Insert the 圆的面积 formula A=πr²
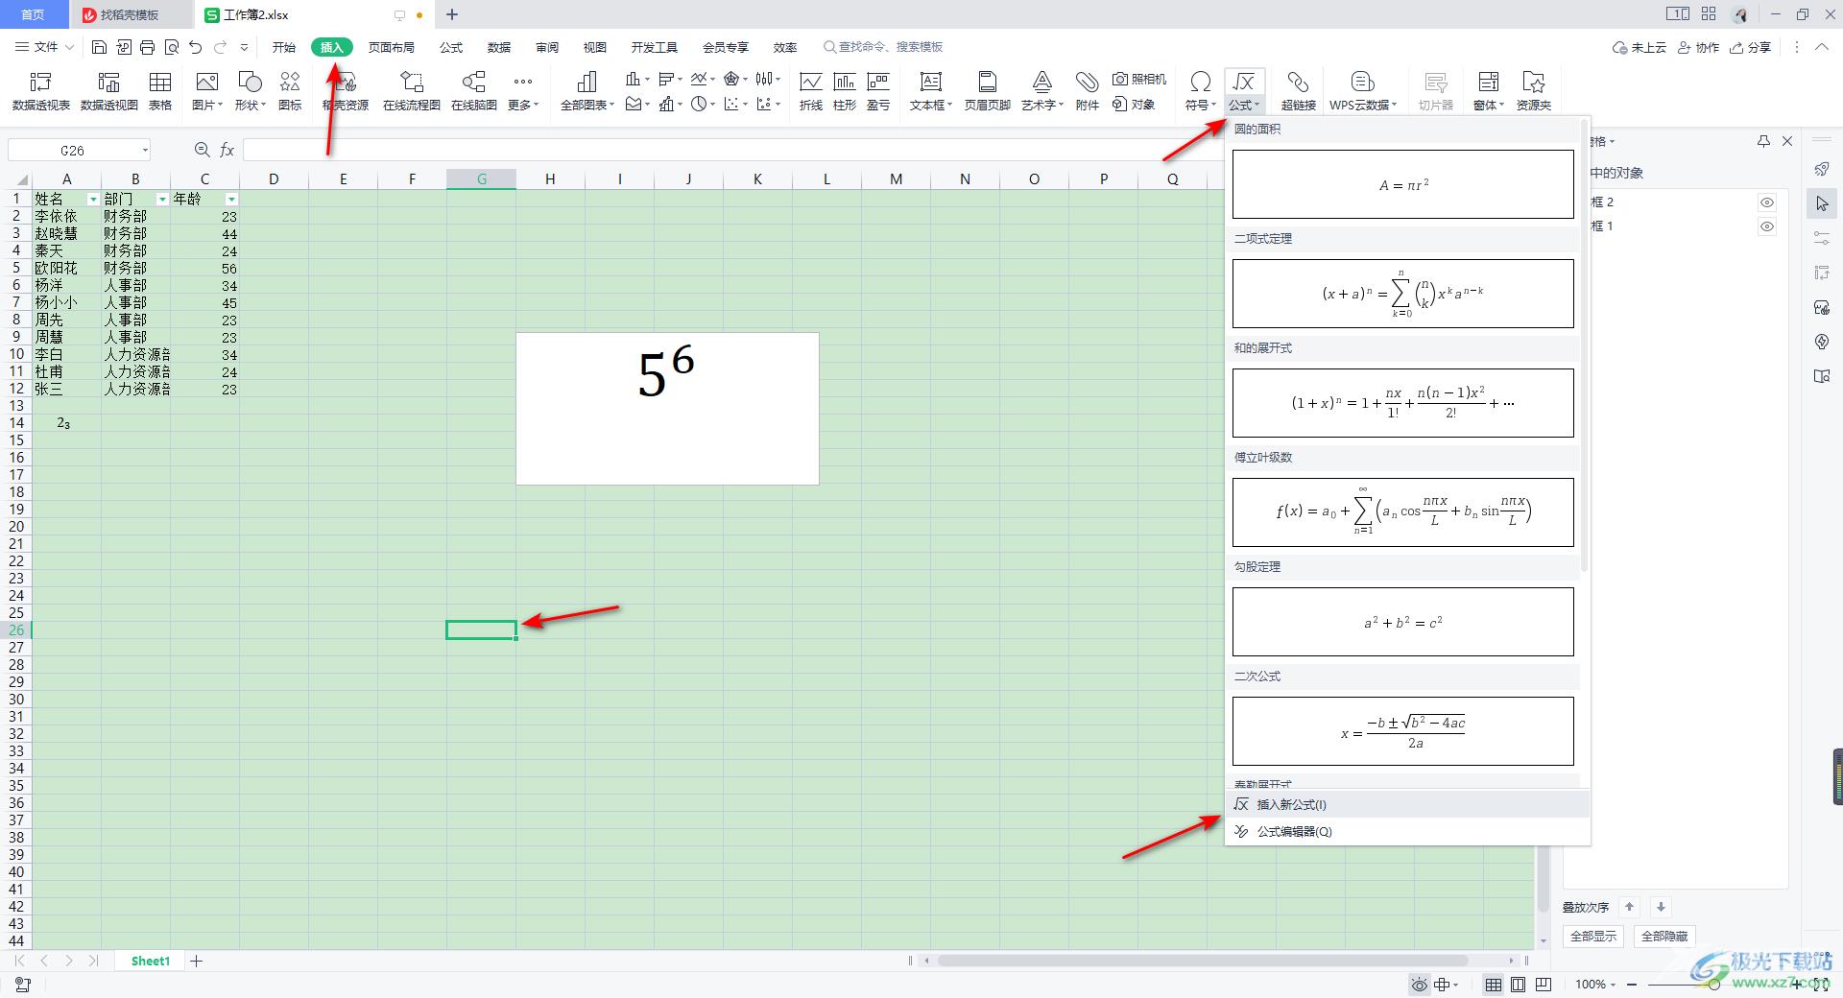Viewport: 1843px width, 998px height. tap(1402, 184)
